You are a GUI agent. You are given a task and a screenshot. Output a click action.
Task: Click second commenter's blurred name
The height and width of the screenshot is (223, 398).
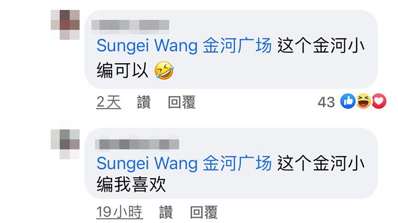(137, 144)
